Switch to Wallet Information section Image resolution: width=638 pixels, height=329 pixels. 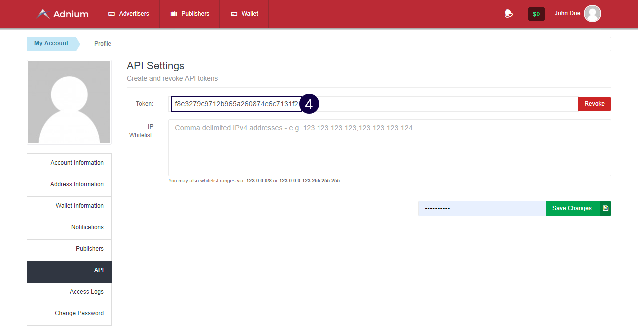click(79, 206)
